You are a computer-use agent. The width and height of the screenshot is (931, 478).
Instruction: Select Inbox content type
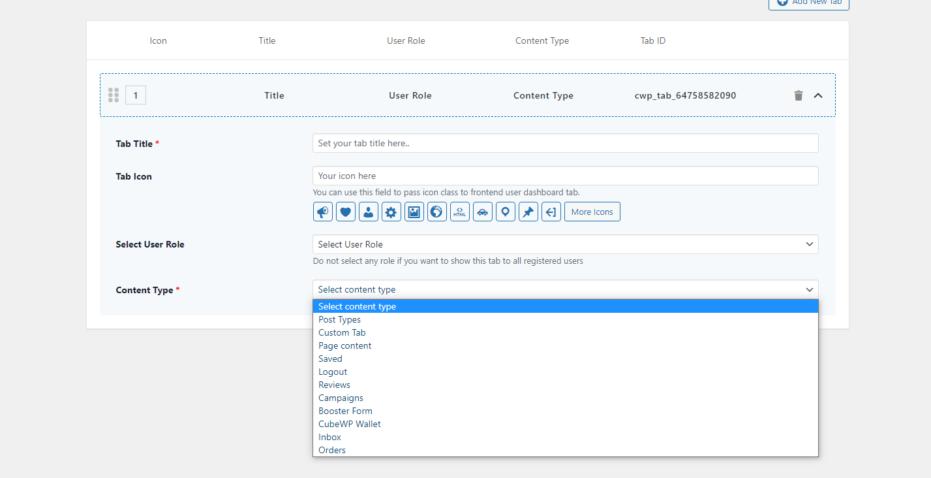coord(566,437)
